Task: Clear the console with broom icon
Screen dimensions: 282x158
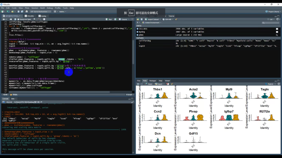Action: [132, 102]
